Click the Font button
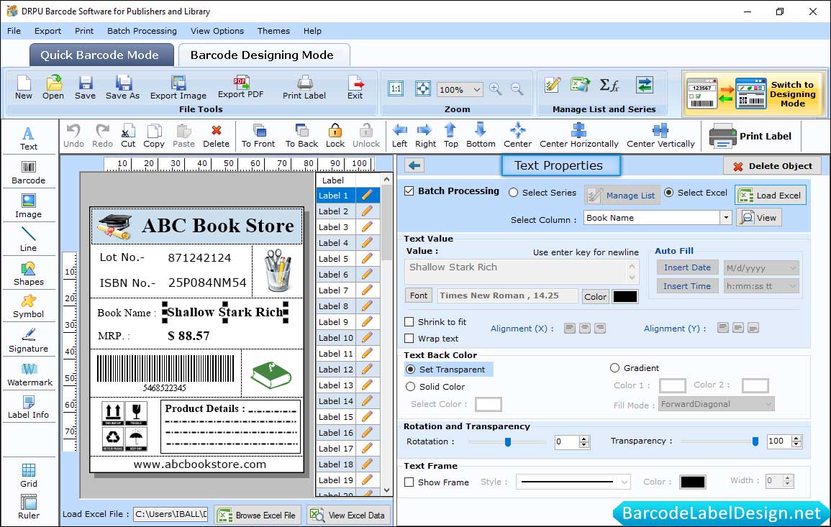 point(419,295)
